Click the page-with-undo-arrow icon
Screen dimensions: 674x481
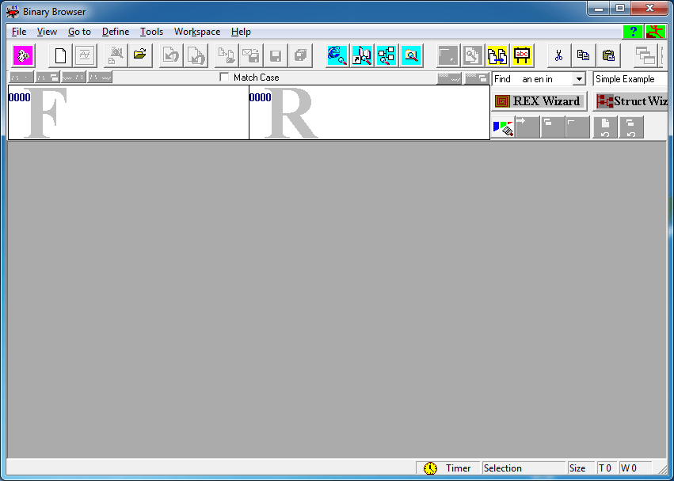click(x=605, y=127)
